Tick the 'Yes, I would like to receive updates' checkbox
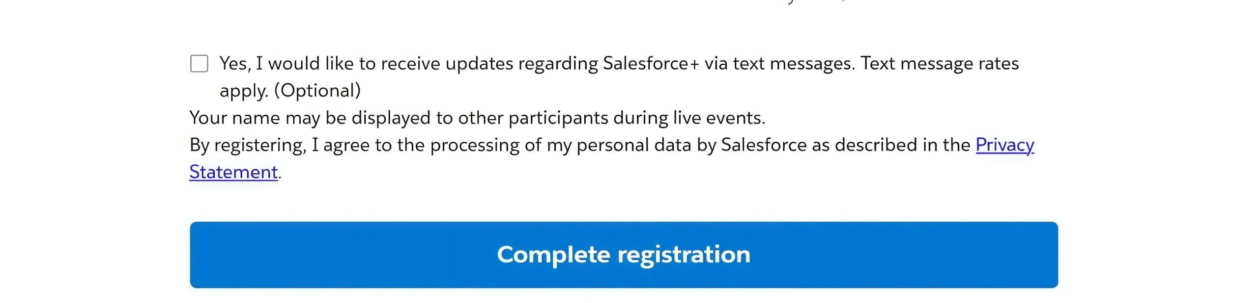The image size is (1258, 303). tap(199, 63)
